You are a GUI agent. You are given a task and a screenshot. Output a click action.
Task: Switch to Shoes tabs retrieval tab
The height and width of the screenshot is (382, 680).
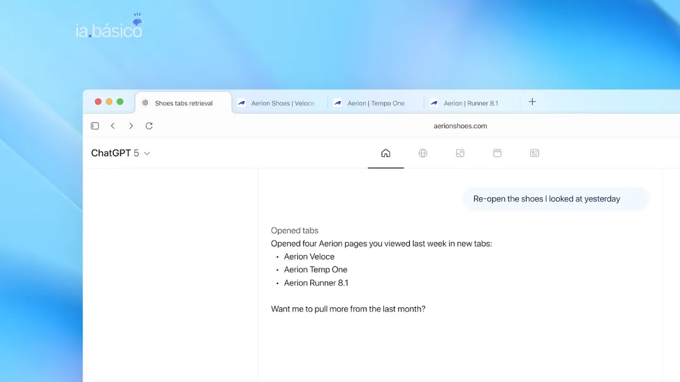[x=183, y=103]
